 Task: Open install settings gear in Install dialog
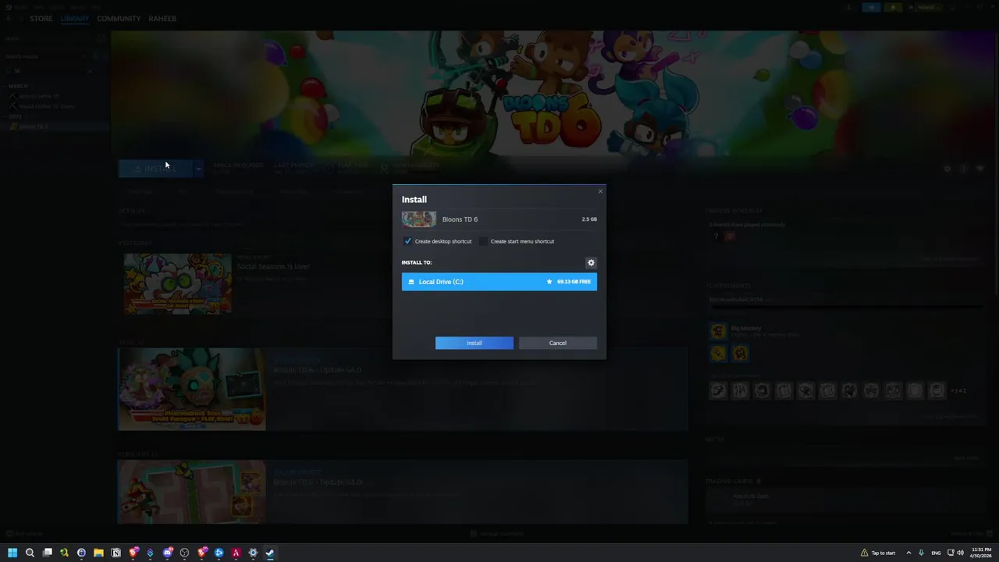pyautogui.click(x=591, y=263)
